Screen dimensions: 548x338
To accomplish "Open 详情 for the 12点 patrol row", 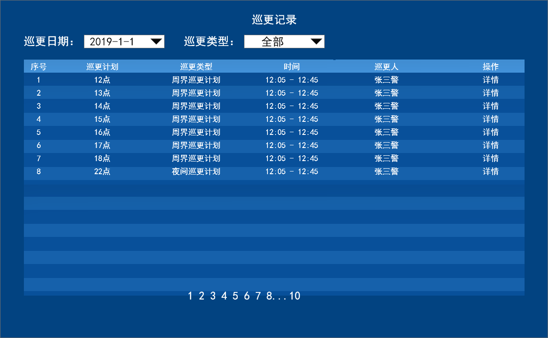I will 490,80.
